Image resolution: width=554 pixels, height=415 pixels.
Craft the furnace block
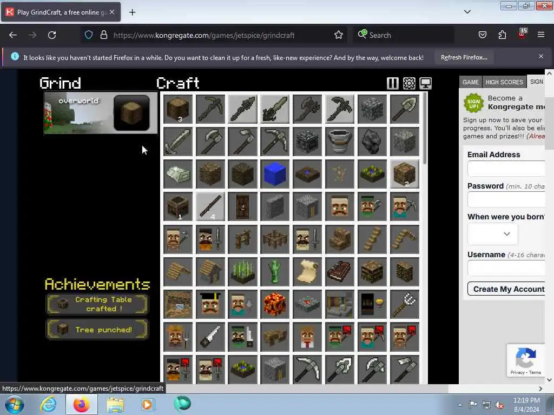[307, 142]
